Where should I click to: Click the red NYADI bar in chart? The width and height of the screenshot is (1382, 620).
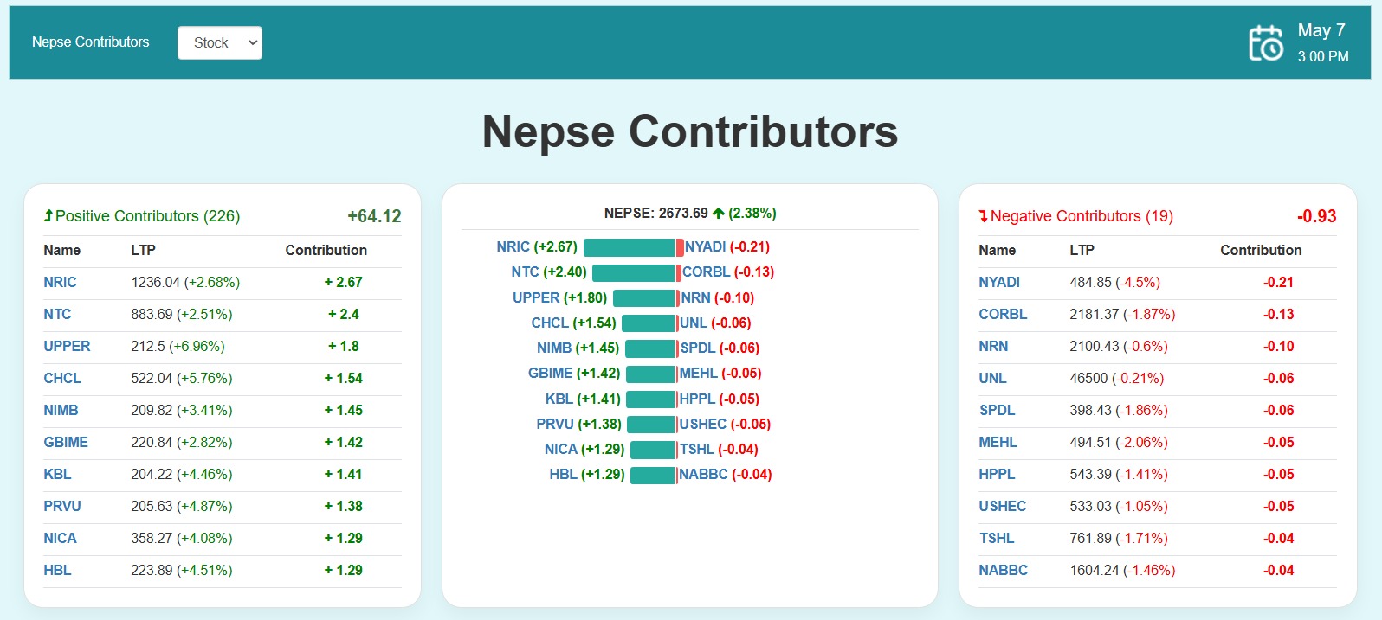[680, 248]
